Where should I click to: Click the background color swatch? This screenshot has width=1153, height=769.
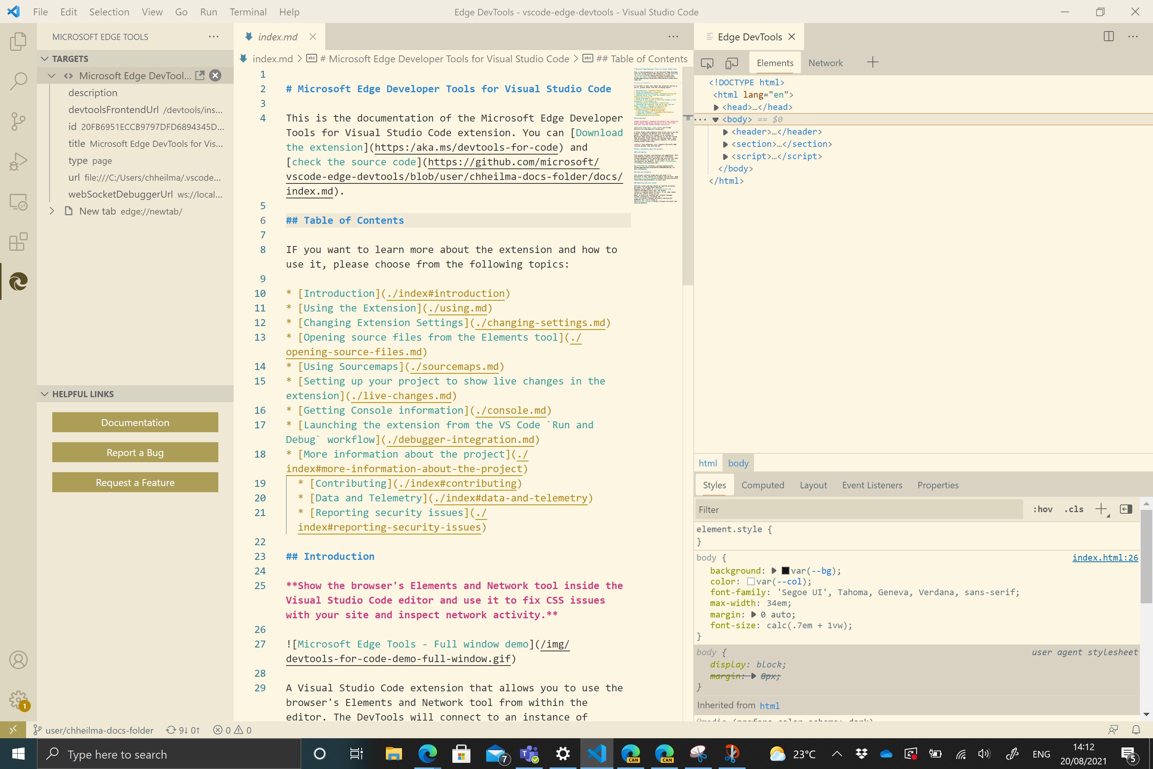tap(785, 570)
